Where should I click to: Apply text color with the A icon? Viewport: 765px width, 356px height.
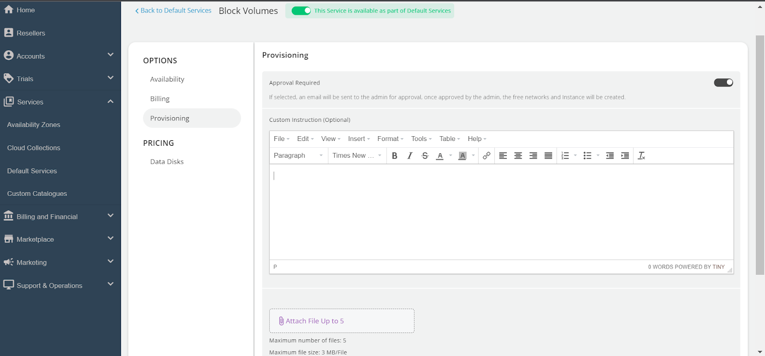(x=440, y=156)
